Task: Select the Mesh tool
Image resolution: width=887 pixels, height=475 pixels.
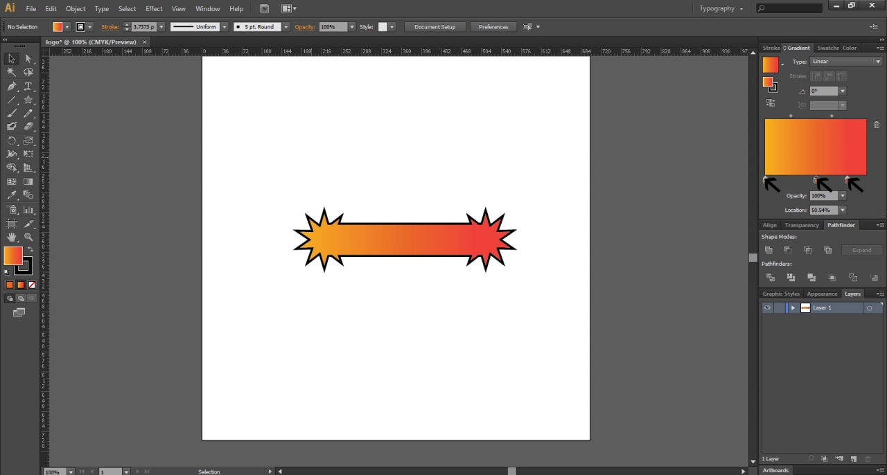Action: point(12,182)
